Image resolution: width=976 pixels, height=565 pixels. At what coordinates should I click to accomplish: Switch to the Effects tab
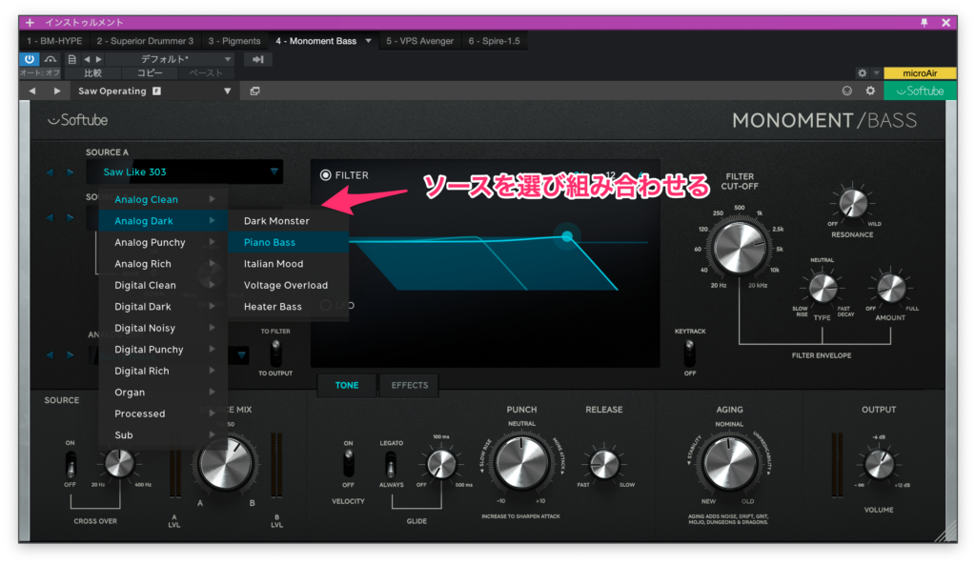[410, 385]
